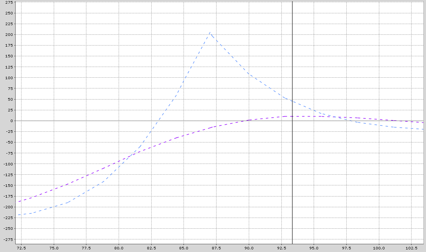Select the blue curve where the cursor line crosses it

pos(293,101)
